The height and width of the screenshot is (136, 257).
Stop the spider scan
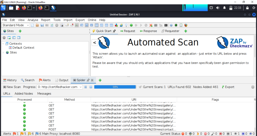tap(91, 87)
